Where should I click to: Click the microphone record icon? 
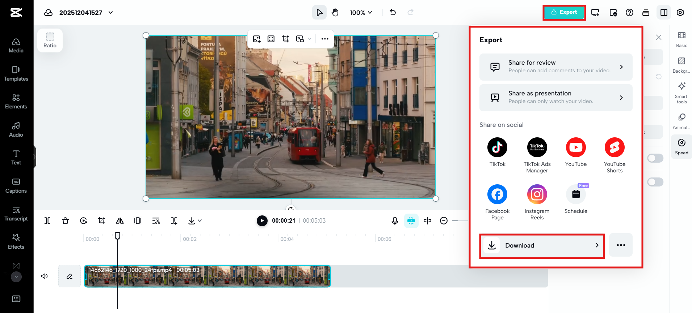click(x=395, y=220)
